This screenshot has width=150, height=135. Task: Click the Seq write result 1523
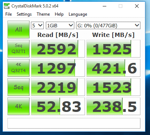(113, 87)
